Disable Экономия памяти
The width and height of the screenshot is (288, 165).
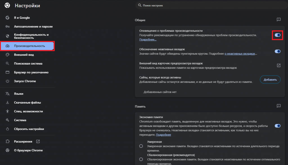click(x=277, y=126)
